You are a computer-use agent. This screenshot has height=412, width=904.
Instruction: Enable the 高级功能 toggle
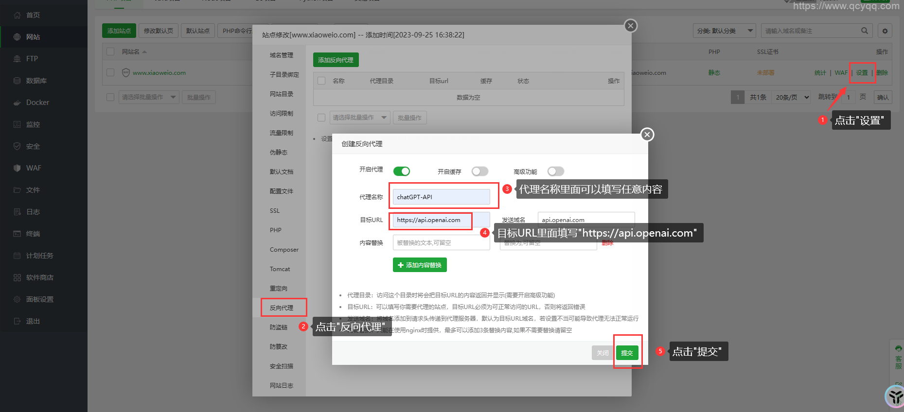point(555,171)
